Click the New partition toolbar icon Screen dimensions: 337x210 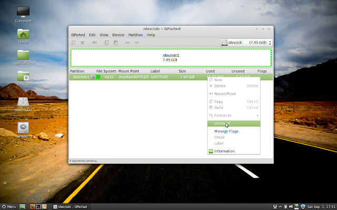point(73,43)
